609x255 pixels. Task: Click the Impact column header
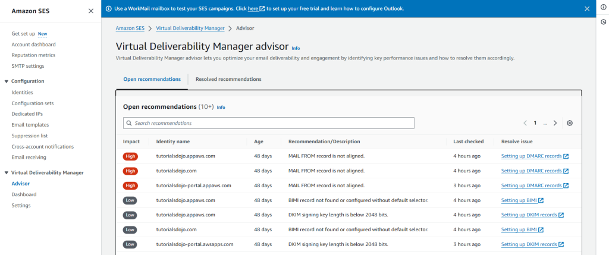[x=131, y=141]
